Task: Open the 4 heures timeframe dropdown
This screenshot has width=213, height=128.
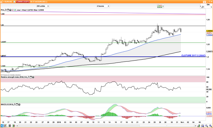Action: 103,6
